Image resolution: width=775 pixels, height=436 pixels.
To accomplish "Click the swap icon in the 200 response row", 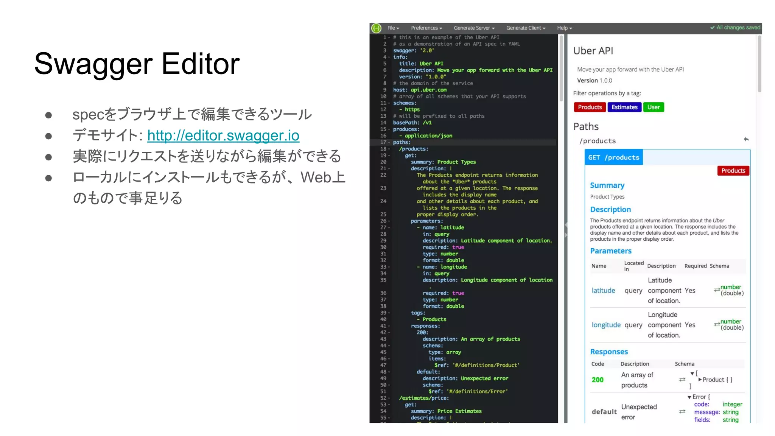I will point(682,380).
